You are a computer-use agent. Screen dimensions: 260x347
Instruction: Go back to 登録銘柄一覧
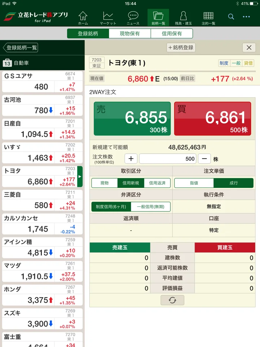pos(20,48)
